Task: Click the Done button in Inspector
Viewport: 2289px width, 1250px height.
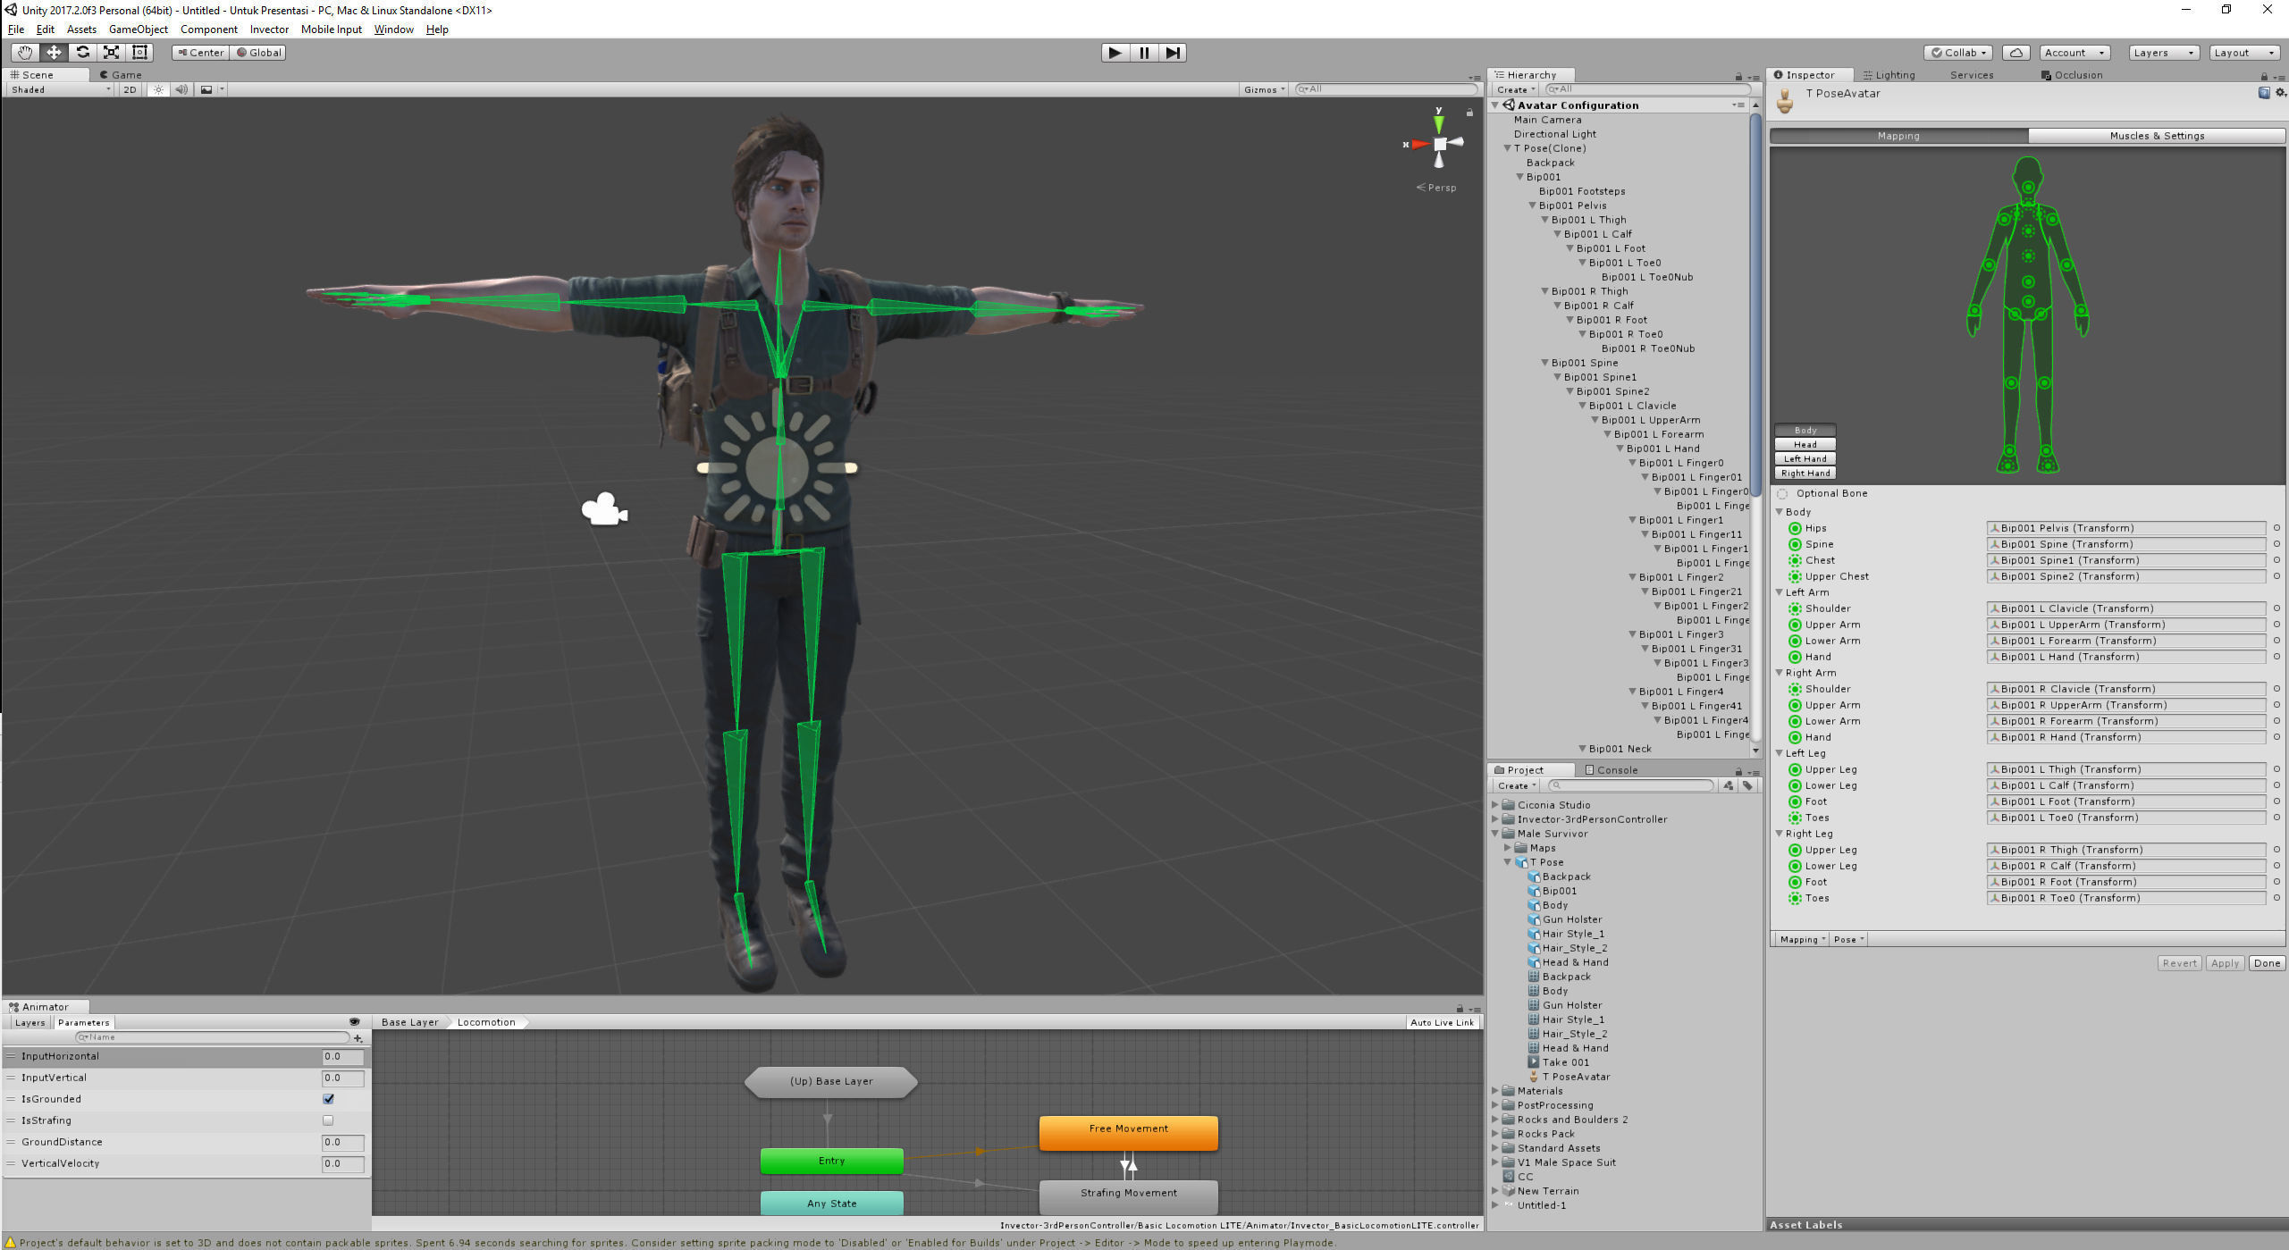Action: (x=2267, y=963)
